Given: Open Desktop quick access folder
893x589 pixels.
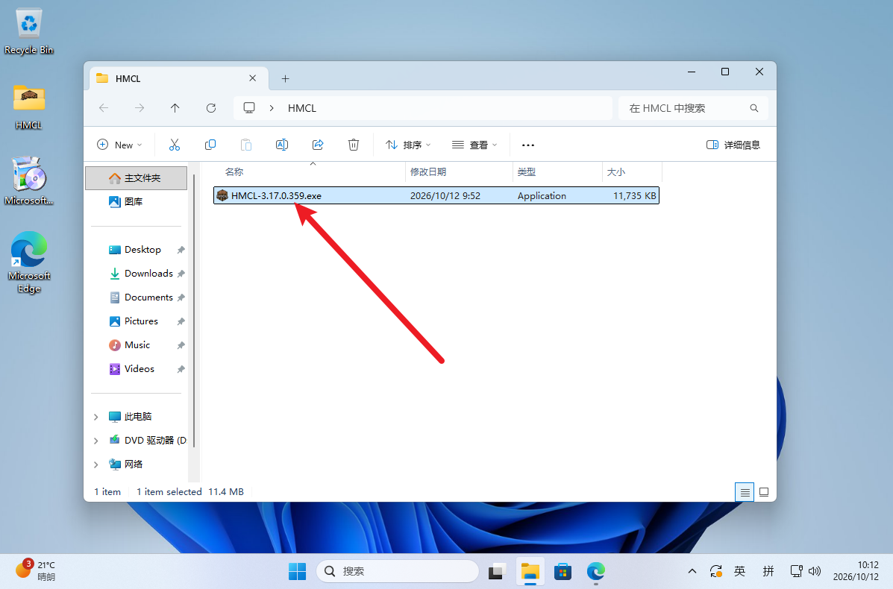Looking at the screenshot, I should point(136,249).
